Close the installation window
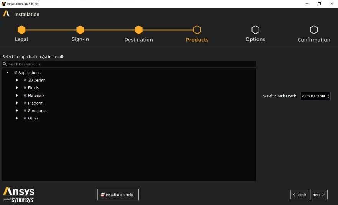This screenshot has width=338, height=205. pos(332,4)
